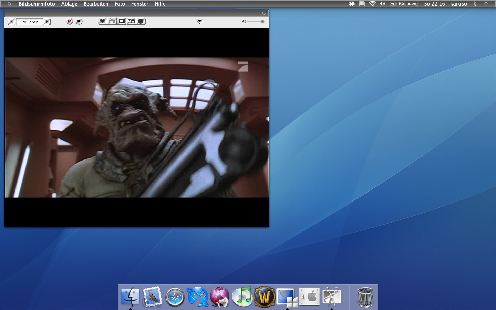
Task: Open the Bearbeiten menu
Action: [96, 4]
